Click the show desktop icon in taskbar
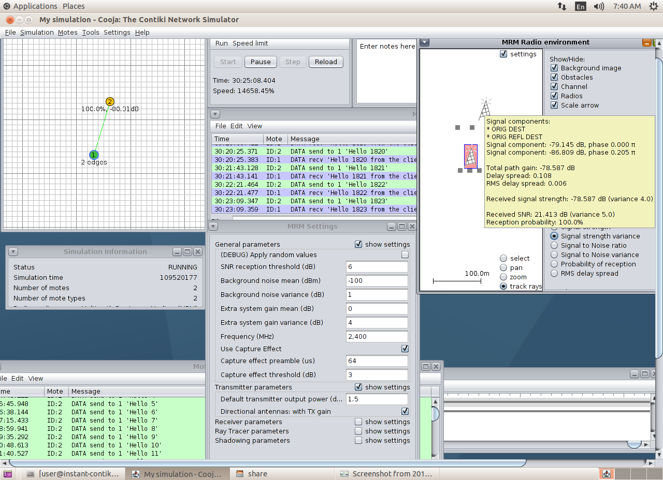 click(x=7, y=474)
